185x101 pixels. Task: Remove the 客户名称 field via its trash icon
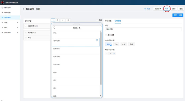pos(97,40)
